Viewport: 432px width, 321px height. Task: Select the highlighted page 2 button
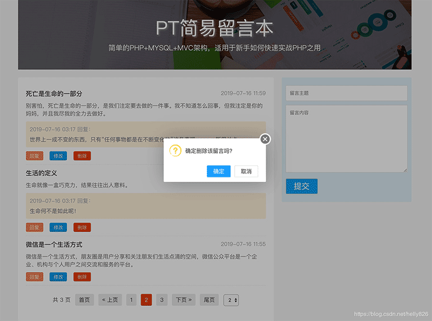click(146, 300)
